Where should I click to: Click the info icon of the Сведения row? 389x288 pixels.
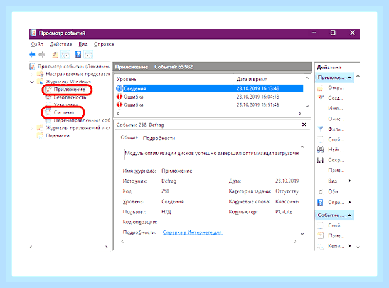pos(119,88)
